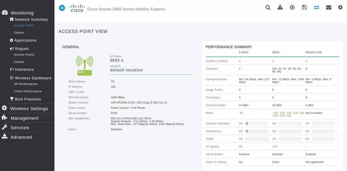Click the Management puzzle piece icon
This screenshot has width=347, height=171.
click(5, 117)
